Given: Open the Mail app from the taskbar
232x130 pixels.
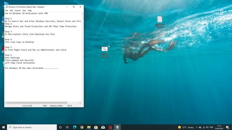Looking at the screenshot, I should pos(103,127).
